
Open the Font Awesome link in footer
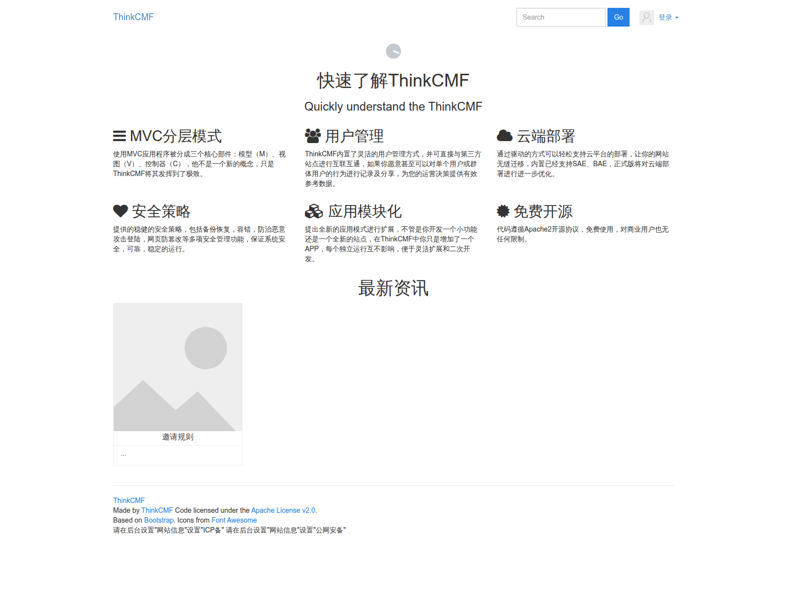[234, 520]
